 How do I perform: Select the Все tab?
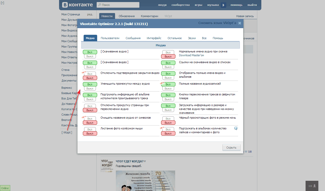tap(204, 38)
